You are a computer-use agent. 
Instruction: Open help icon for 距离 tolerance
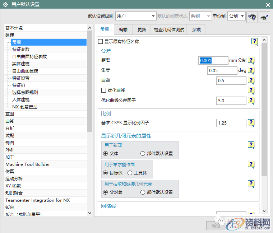point(251,61)
